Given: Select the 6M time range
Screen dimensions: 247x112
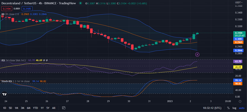Looking at the screenshot, I should 29,108.
